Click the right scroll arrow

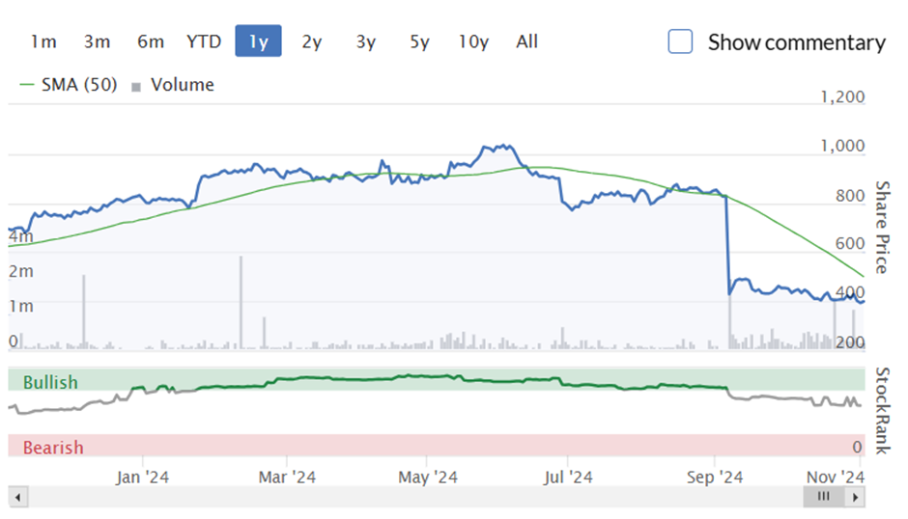(855, 497)
